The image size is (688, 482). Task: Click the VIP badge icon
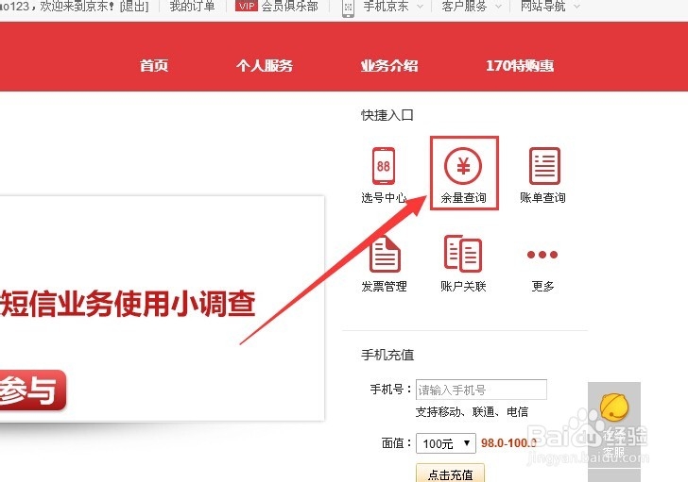point(246,6)
